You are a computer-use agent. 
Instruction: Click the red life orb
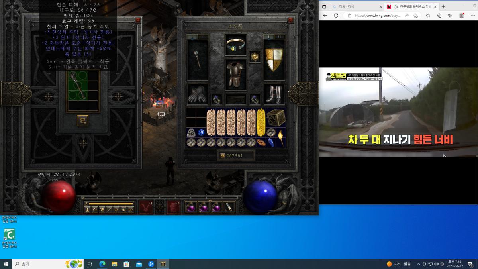[59, 197]
